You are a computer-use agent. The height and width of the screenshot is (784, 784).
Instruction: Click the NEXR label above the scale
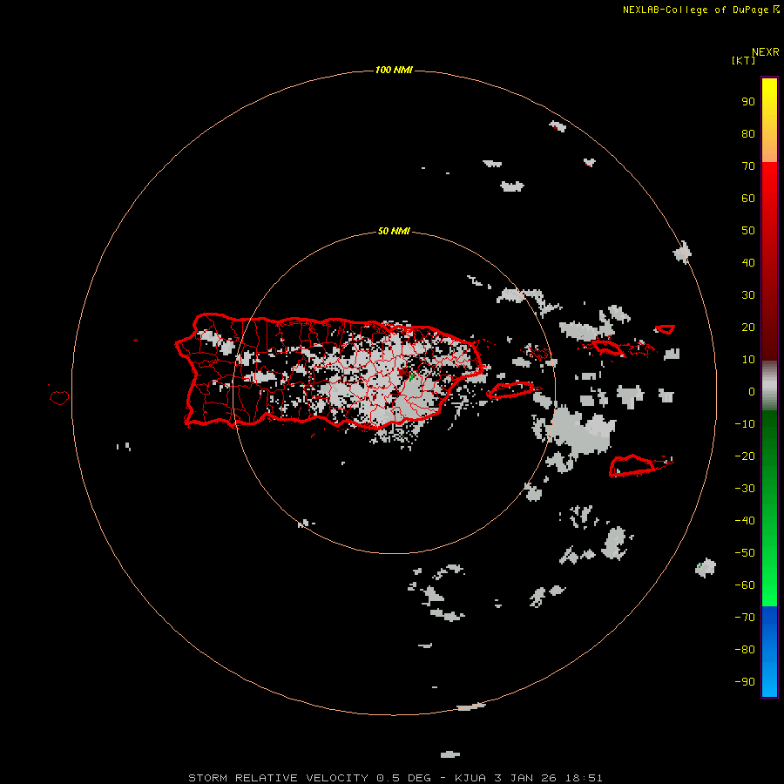(766, 52)
